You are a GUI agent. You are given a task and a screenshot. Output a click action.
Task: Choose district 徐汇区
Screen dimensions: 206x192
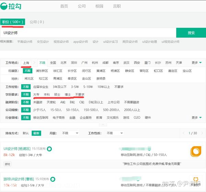pos(58,71)
